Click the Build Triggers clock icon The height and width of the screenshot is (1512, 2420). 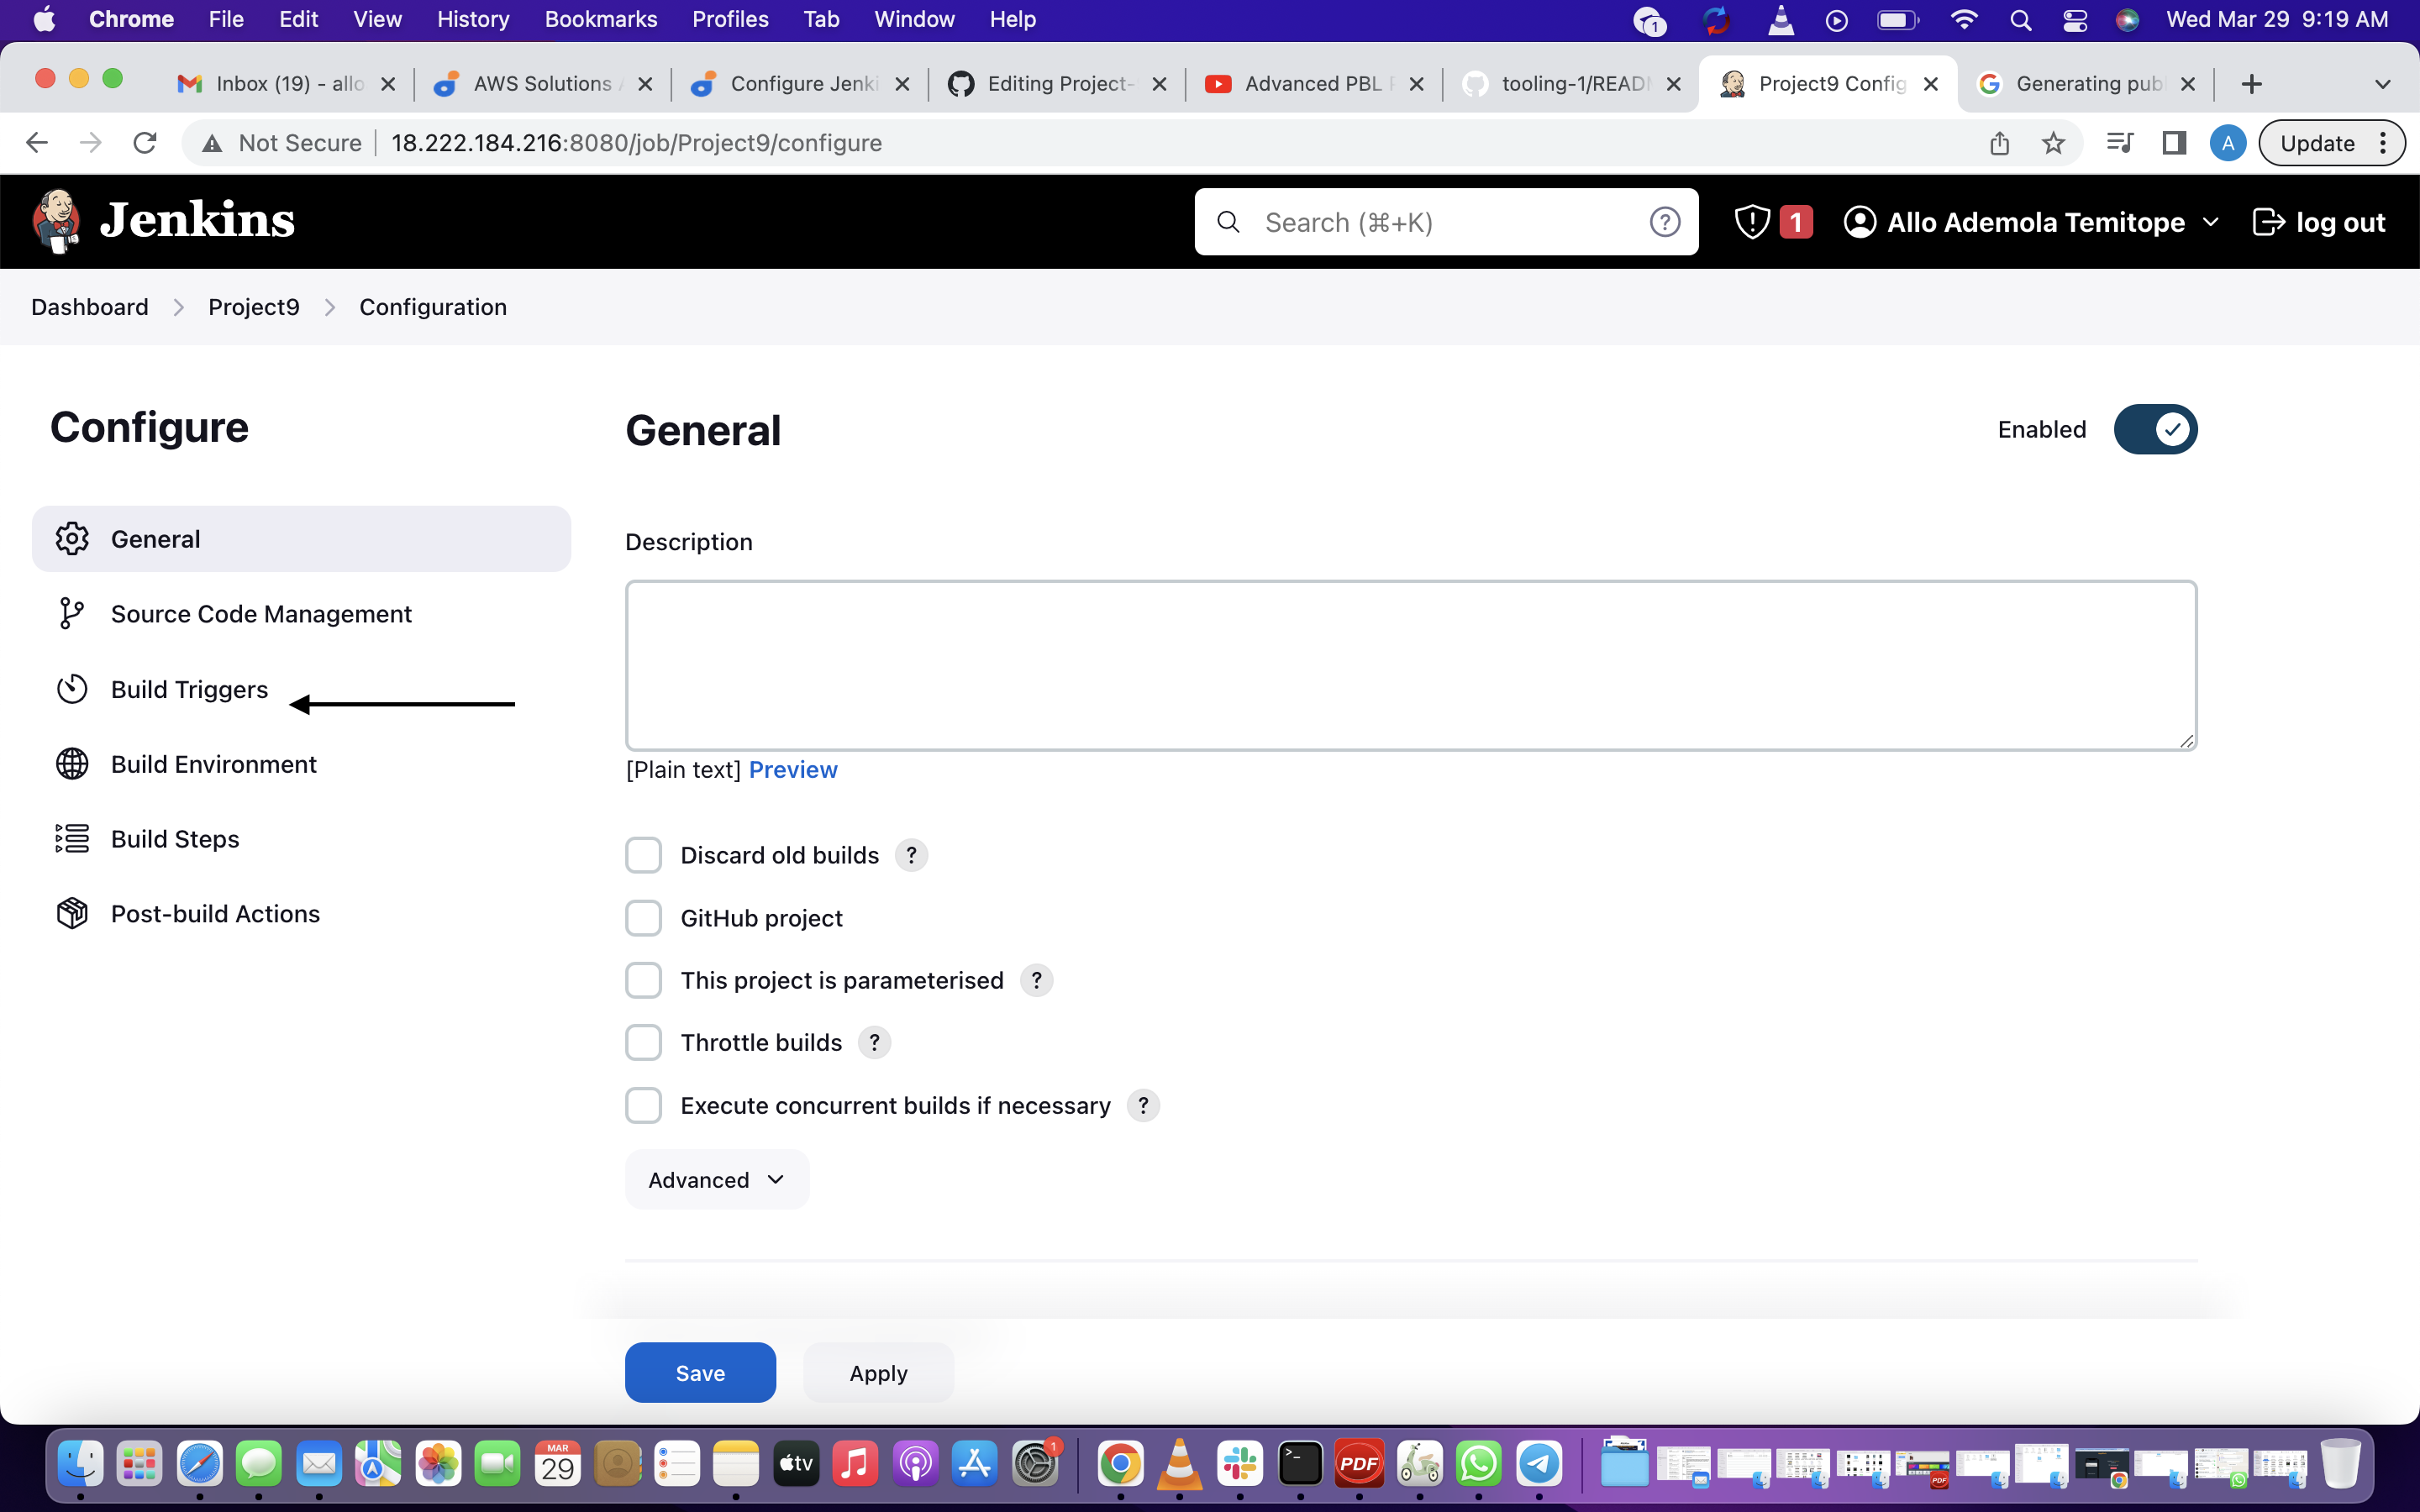[x=71, y=688]
